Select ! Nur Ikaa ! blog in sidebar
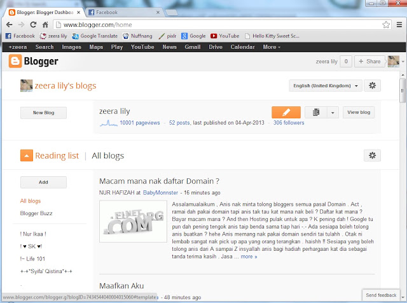Viewport: 407px width, 303px height. point(33,234)
